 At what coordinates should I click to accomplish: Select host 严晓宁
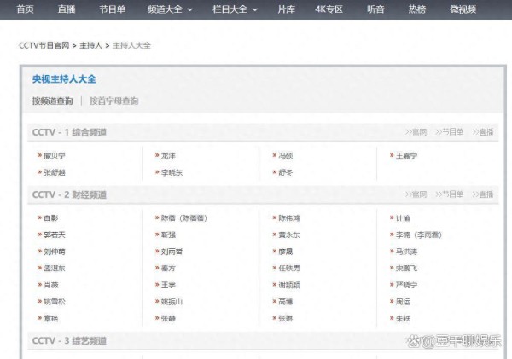point(406,285)
